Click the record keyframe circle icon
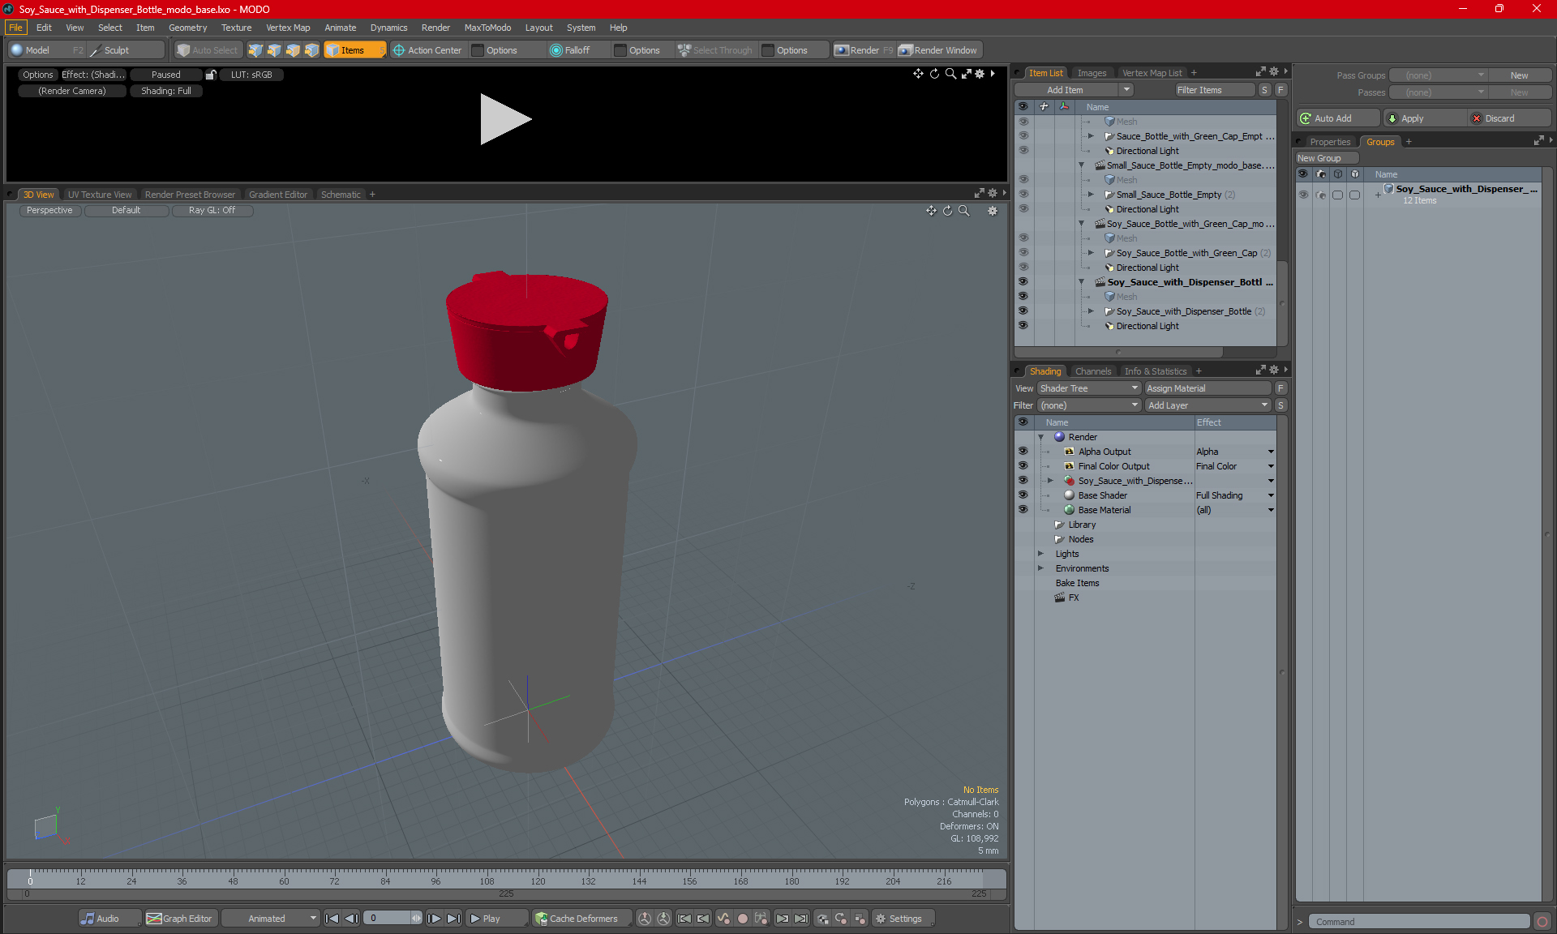This screenshot has width=1557, height=934. (742, 919)
